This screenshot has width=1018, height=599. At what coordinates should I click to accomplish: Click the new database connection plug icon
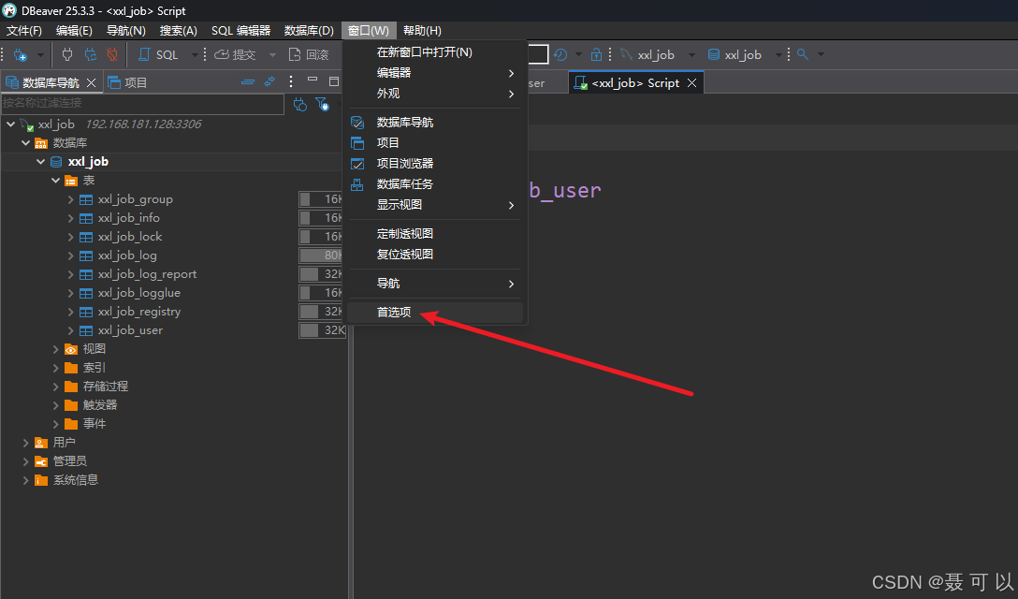click(21, 55)
